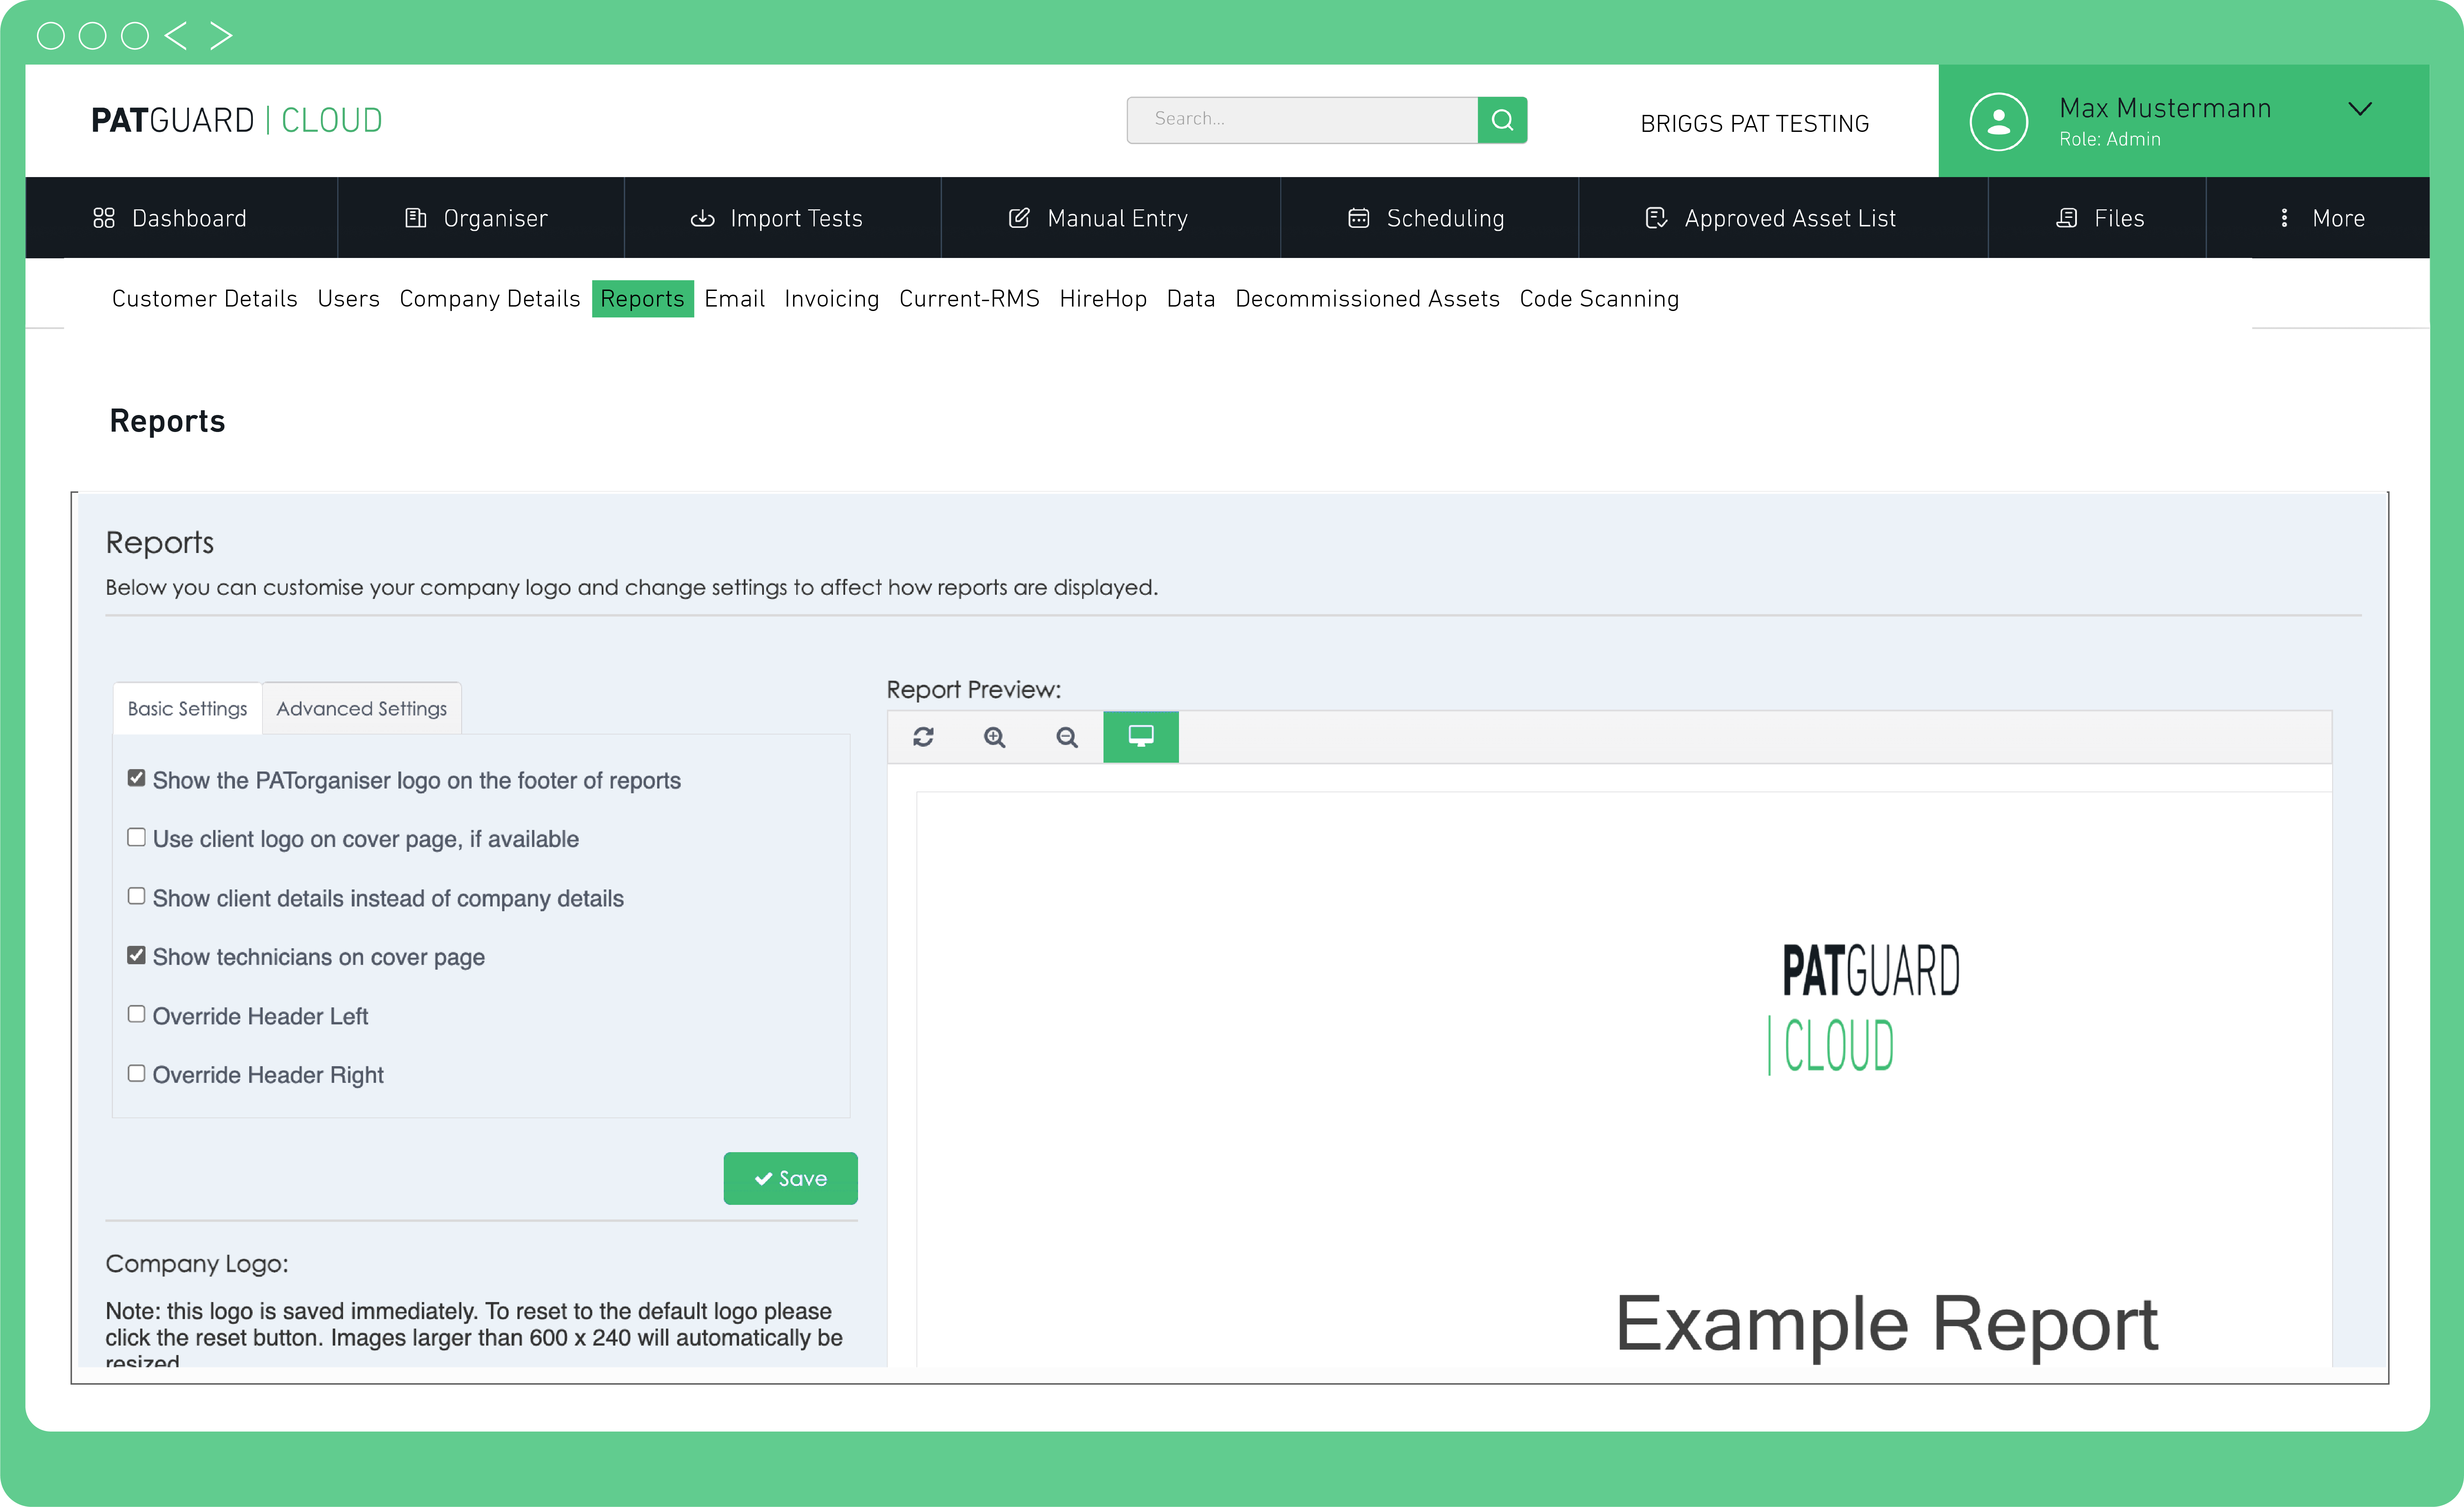Click the search magnifier button
The image size is (2464, 1507).
point(1502,120)
